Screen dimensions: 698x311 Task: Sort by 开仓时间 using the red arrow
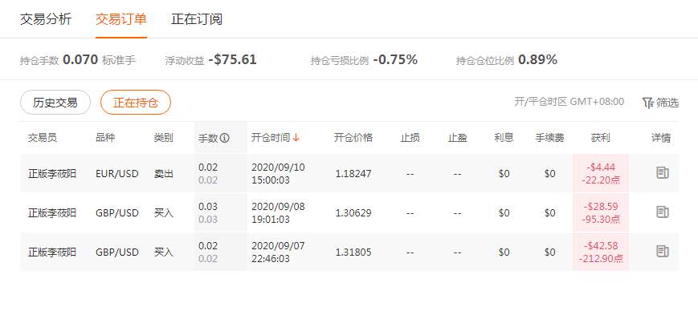tap(296, 138)
